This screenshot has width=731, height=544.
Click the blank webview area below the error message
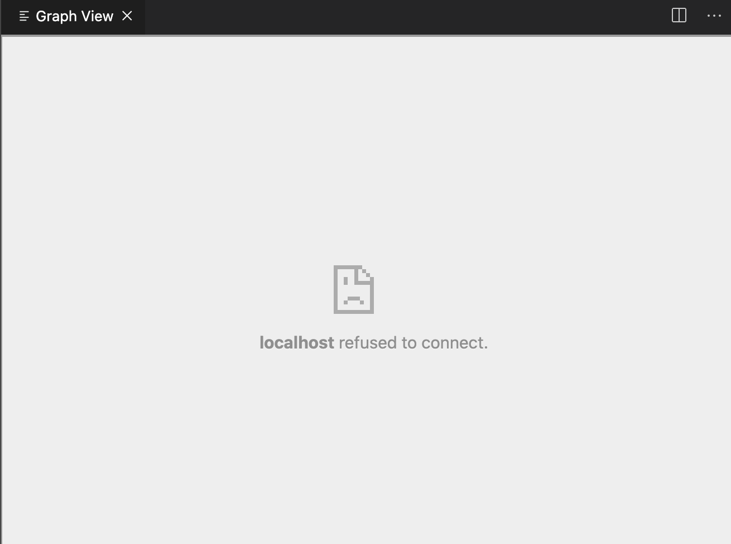365,447
